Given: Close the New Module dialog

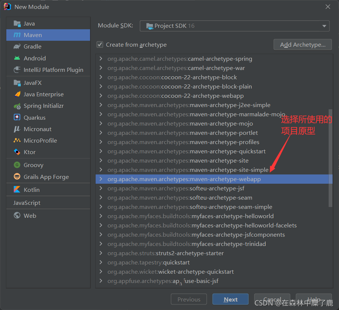Looking at the screenshot, I should click(x=328, y=7).
